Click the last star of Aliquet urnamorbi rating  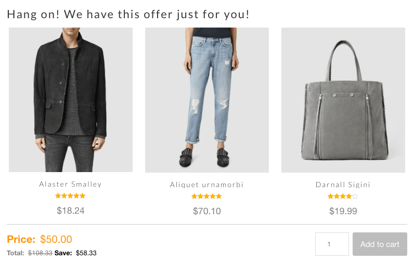coord(219,196)
